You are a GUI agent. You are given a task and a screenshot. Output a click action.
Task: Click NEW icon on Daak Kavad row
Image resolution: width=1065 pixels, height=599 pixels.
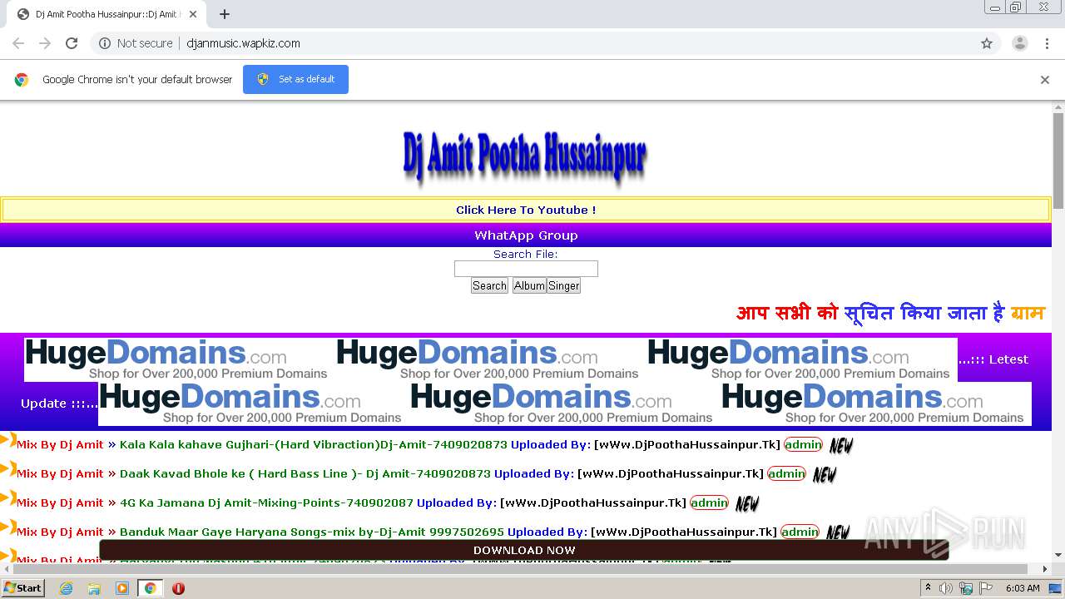(x=825, y=474)
